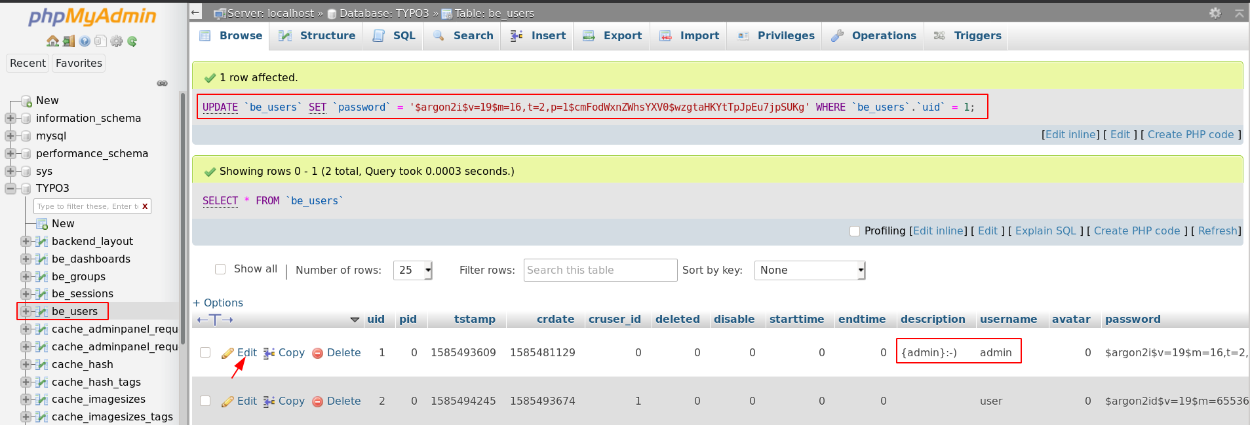This screenshot has height=425, width=1250.
Task: Expand the mysql database node
Action: [10, 136]
